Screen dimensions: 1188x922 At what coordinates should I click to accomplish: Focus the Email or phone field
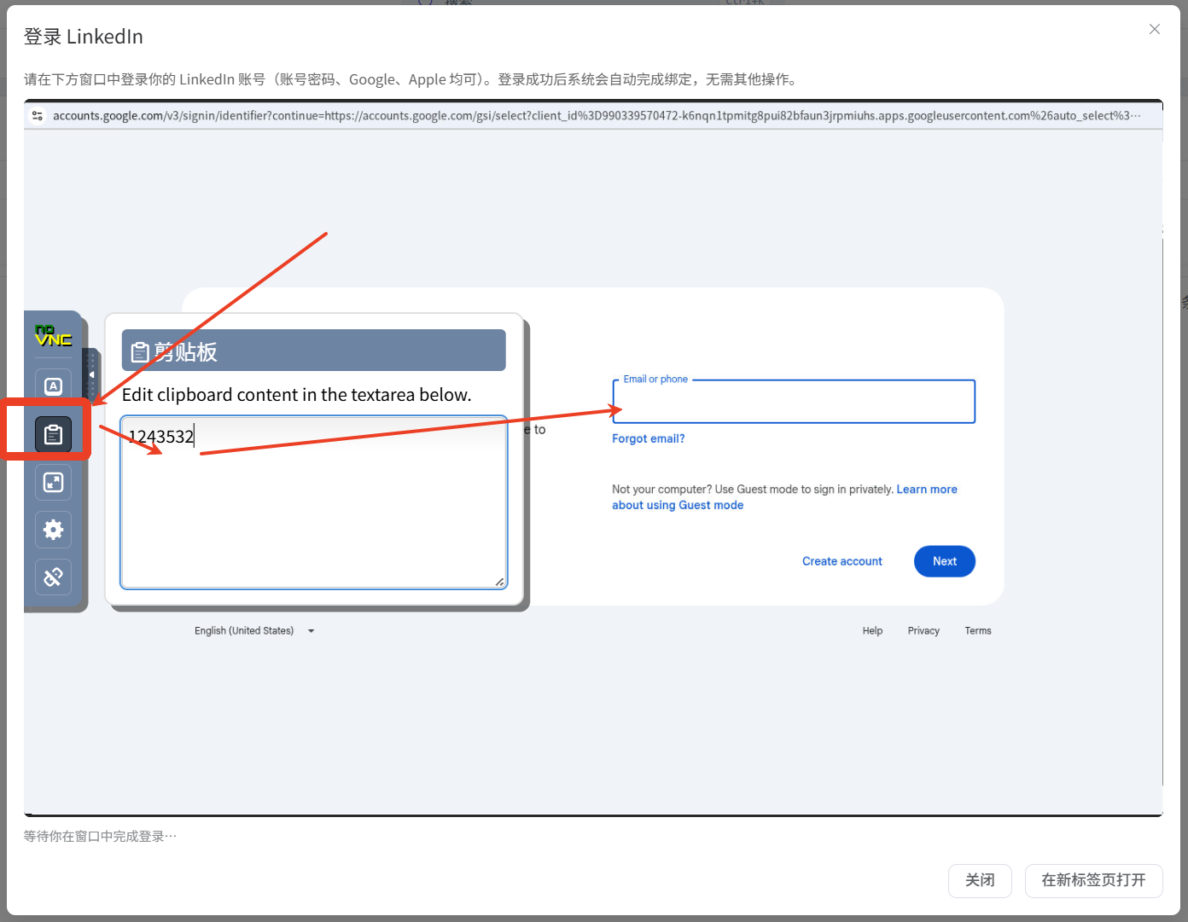point(794,402)
